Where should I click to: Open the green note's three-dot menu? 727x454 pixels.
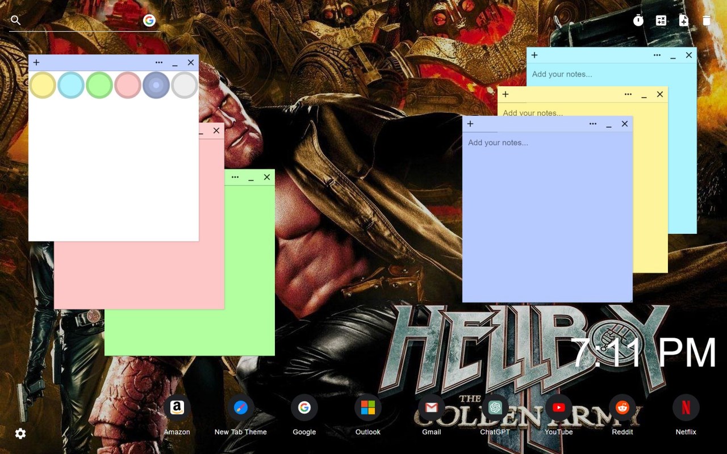(235, 177)
